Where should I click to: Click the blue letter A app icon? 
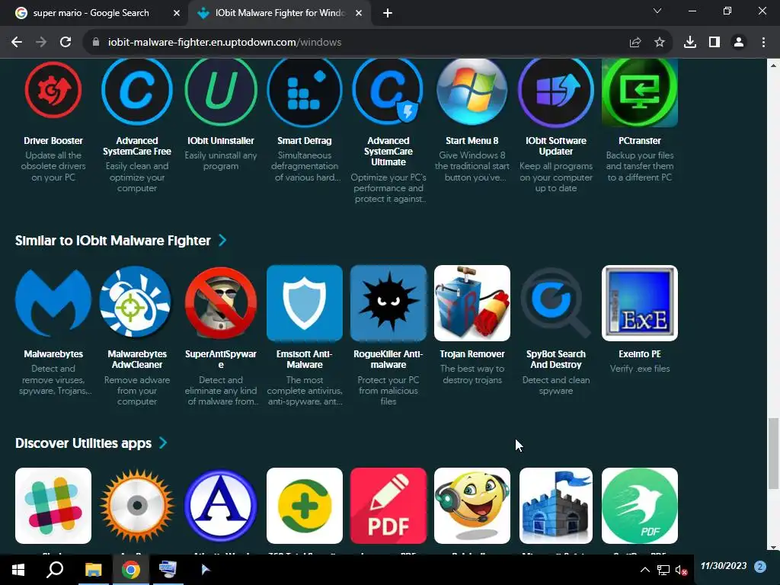pyautogui.click(x=221, y=506)
